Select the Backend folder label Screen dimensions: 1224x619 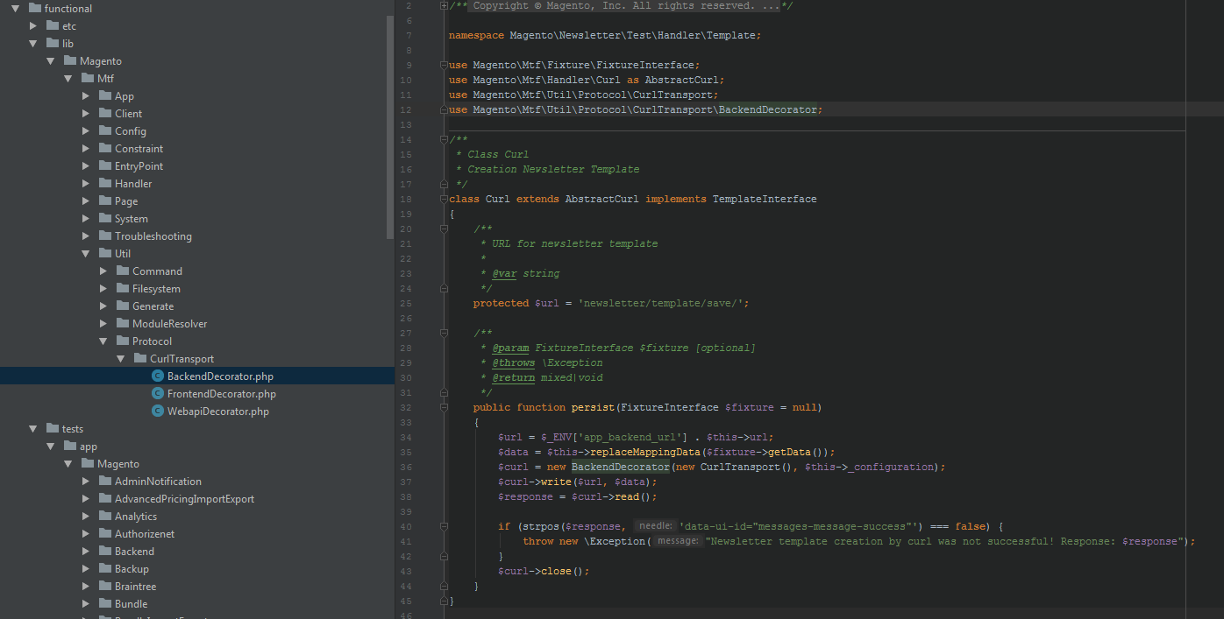[x=134, y=552]
